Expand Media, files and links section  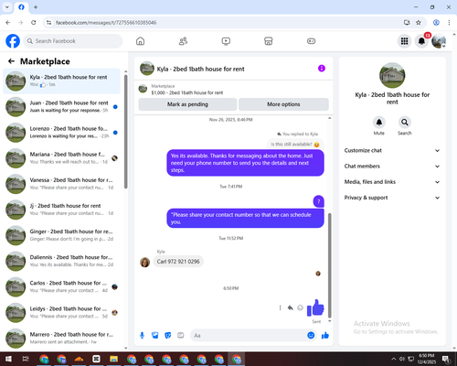click(392, 182)
